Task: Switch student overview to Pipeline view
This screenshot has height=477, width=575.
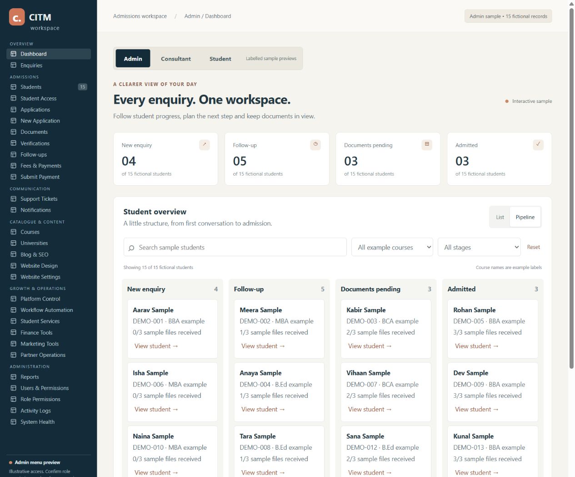Action: tap(525, 217)
